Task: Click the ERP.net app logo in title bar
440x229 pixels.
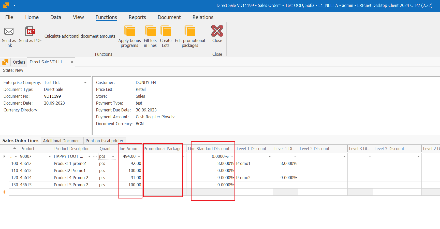Action: click(x=6, y=5)
